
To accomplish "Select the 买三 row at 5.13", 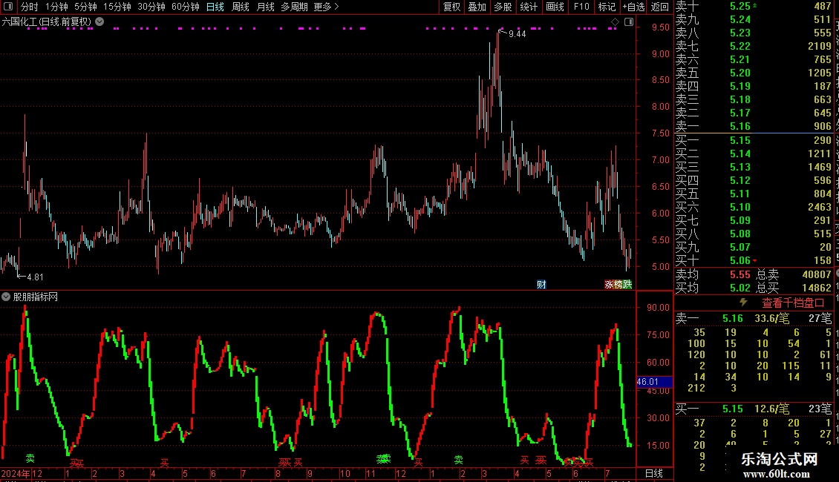I will tap(754, 167).
